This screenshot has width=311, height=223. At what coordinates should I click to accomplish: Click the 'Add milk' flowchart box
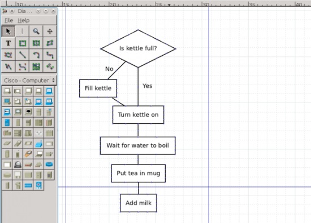tap(139, 203)
